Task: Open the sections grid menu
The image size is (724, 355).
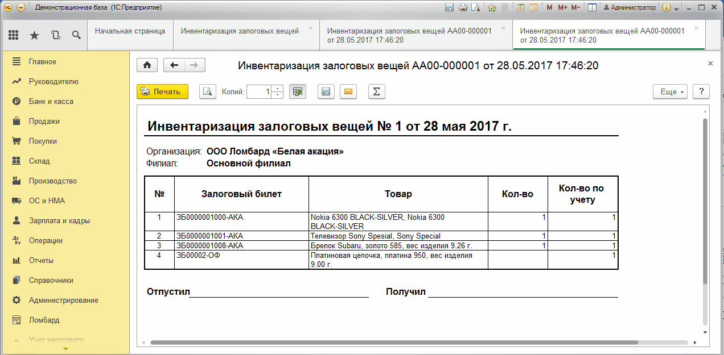Action: (x=14, y=35)
